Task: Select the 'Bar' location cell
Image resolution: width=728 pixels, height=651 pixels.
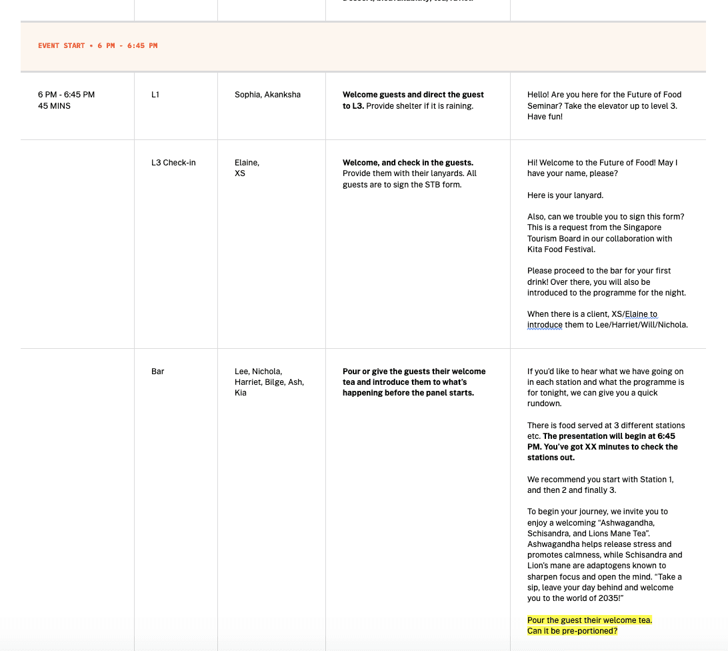Action: [x=158, y=372]
